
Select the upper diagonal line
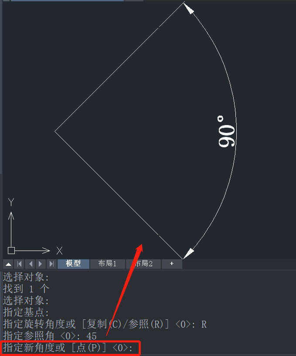(119, 67)
